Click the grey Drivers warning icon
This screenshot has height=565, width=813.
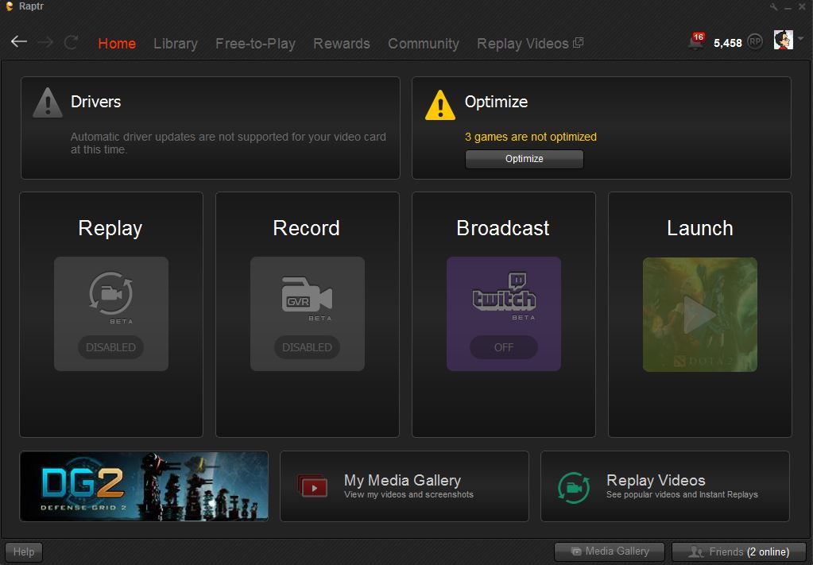point(48,103)
